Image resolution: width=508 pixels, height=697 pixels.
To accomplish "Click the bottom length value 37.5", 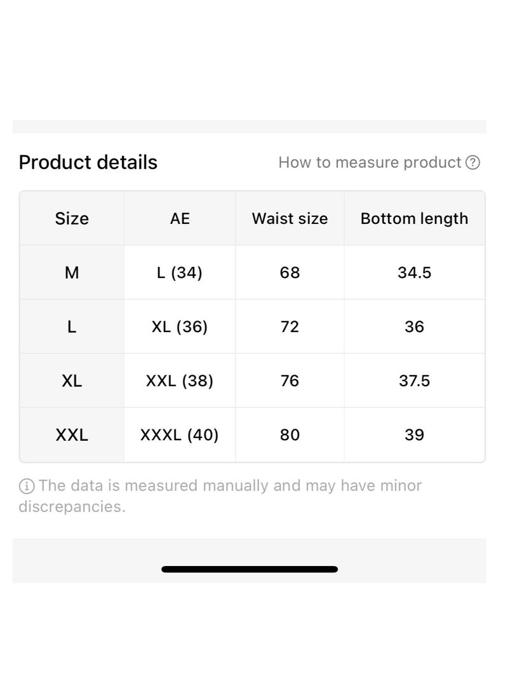I will click(x=415, y=381).
